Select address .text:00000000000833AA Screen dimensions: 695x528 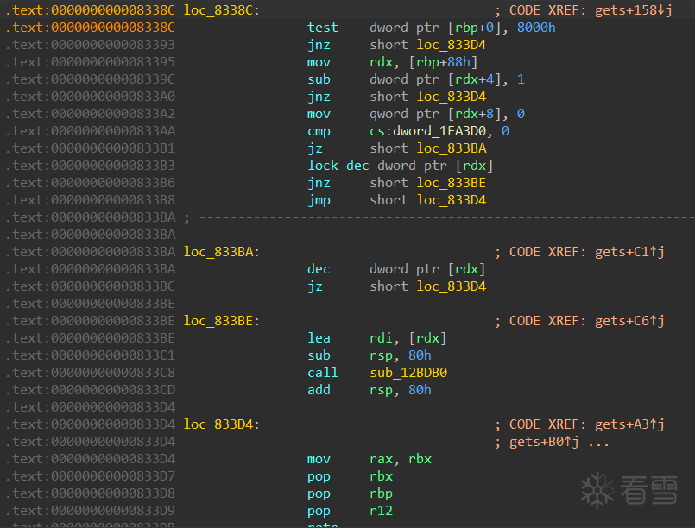pyautogui.click(x=91, y=131)
